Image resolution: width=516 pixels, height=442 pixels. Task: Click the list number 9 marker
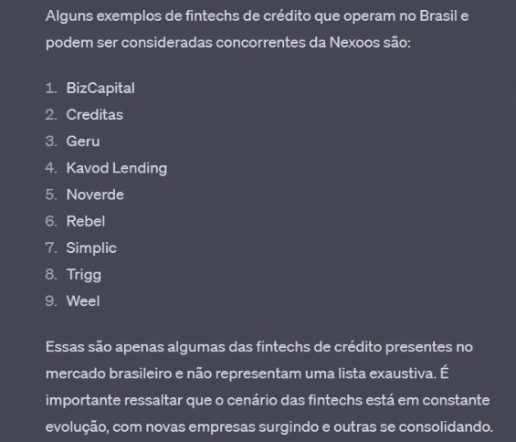(51, 301)
